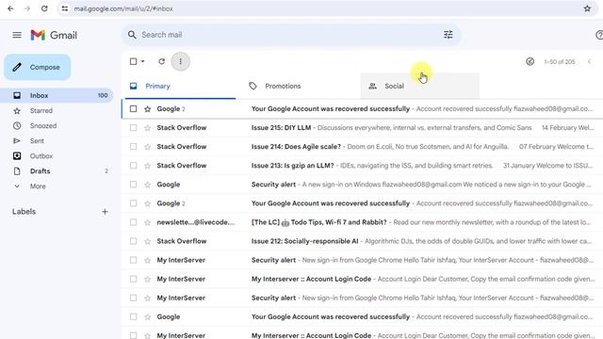This screenshot has width=603, height=339.
Task: Refresh the inbox mail list
Action: (x=161, y=61)
